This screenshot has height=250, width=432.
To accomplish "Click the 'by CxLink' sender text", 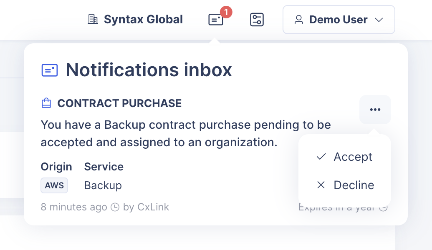I will pos(146,207).
